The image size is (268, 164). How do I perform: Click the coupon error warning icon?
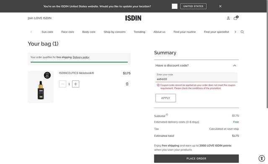[x=158, y=85]
